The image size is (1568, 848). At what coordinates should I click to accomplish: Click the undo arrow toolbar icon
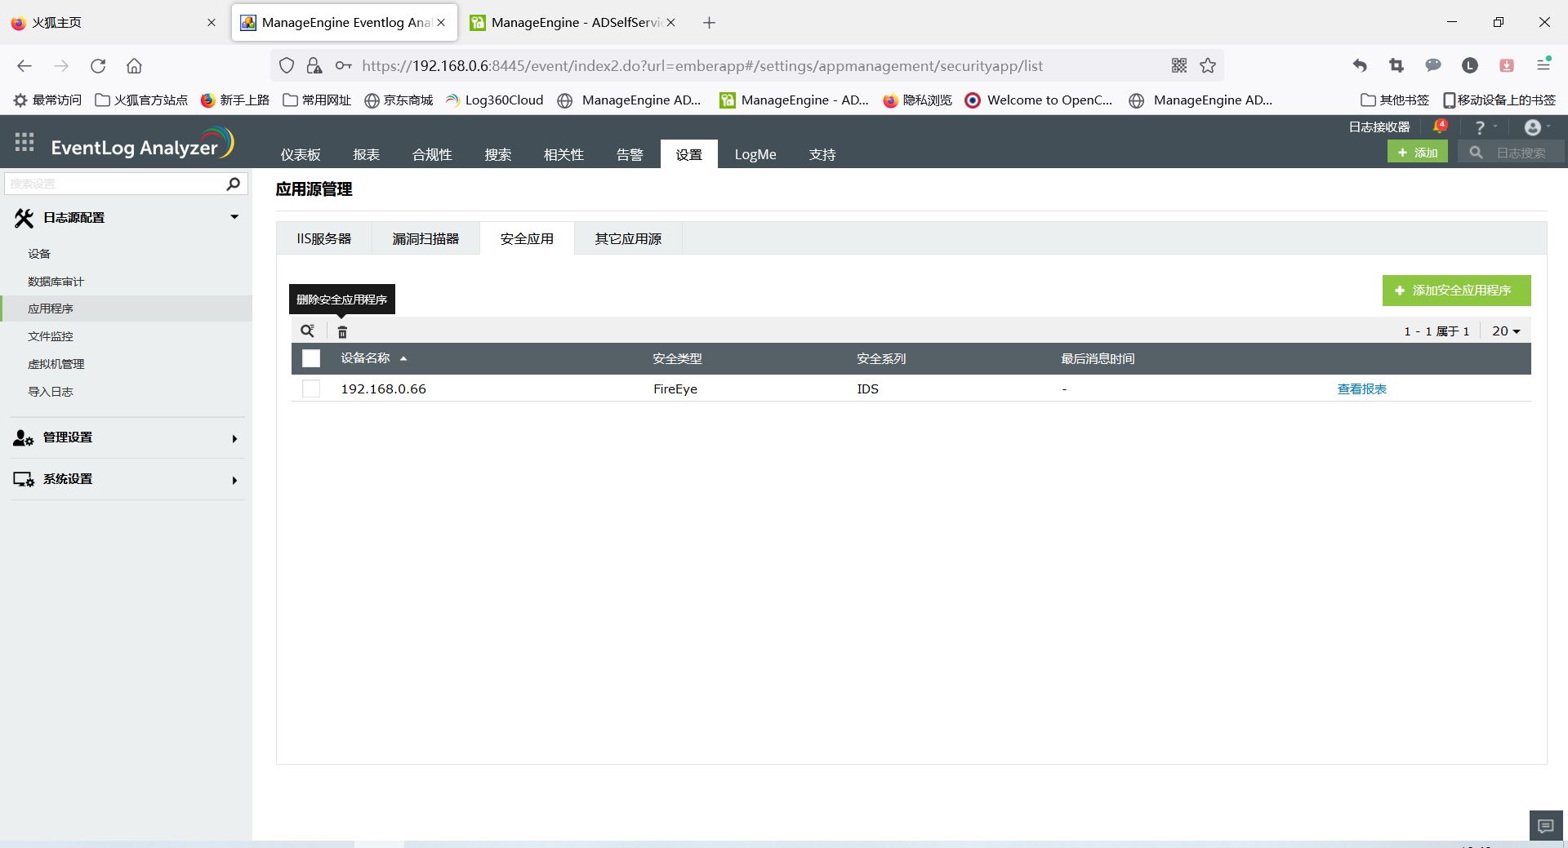click(1360, 66)
